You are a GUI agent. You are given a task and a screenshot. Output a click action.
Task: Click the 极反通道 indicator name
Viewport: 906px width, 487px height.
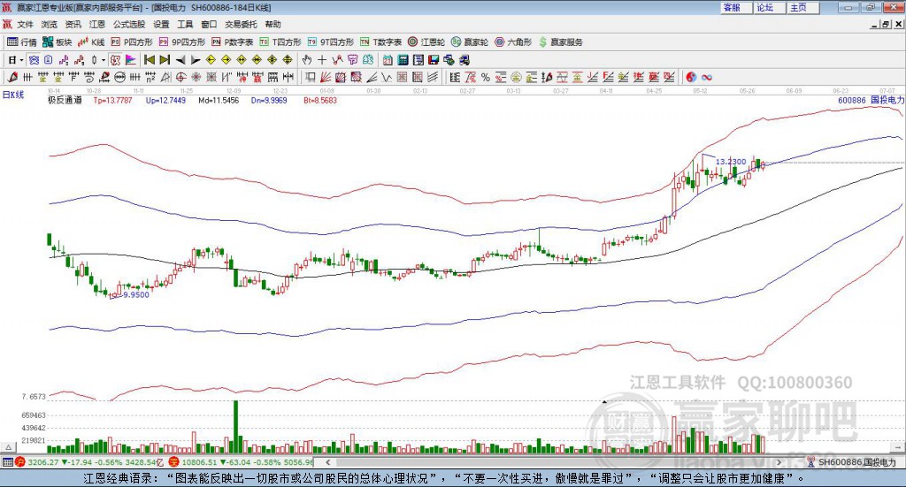coord(65,101)
